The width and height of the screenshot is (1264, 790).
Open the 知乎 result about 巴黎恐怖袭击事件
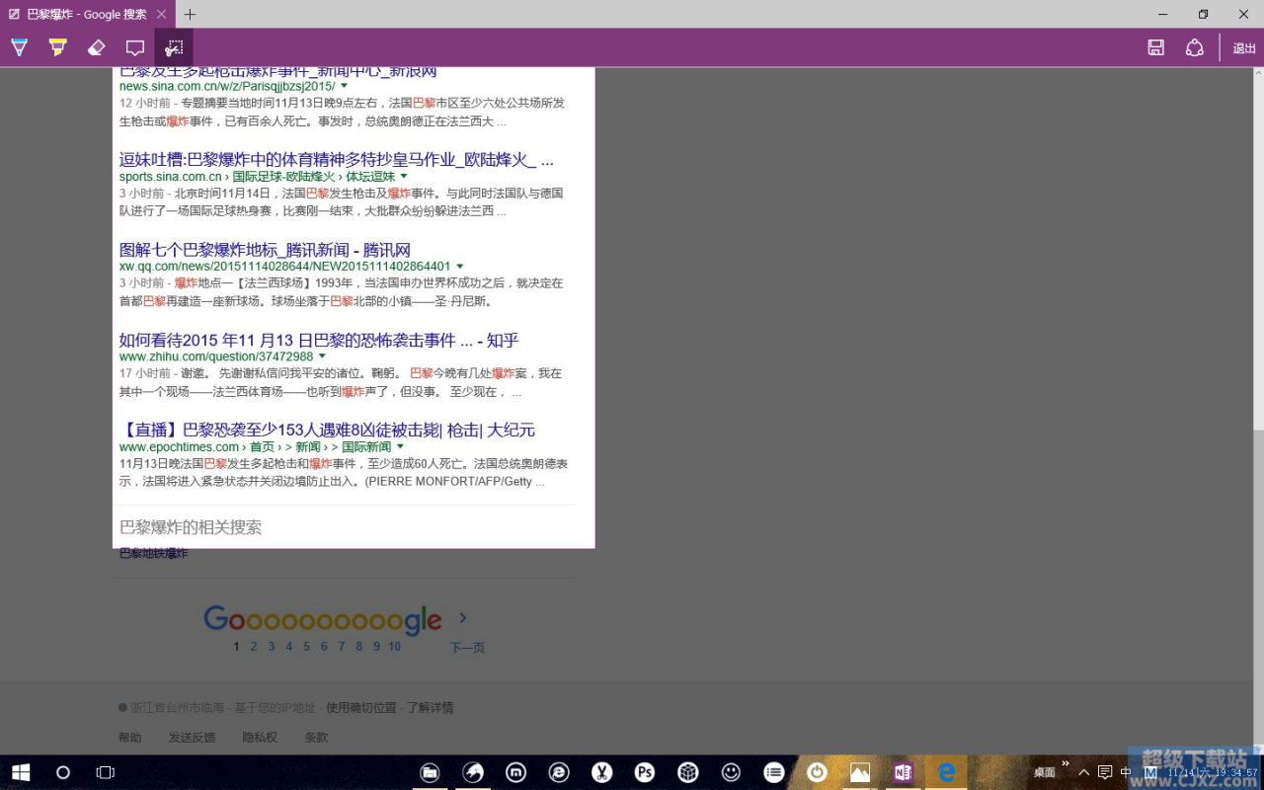(x=318, y=340)
